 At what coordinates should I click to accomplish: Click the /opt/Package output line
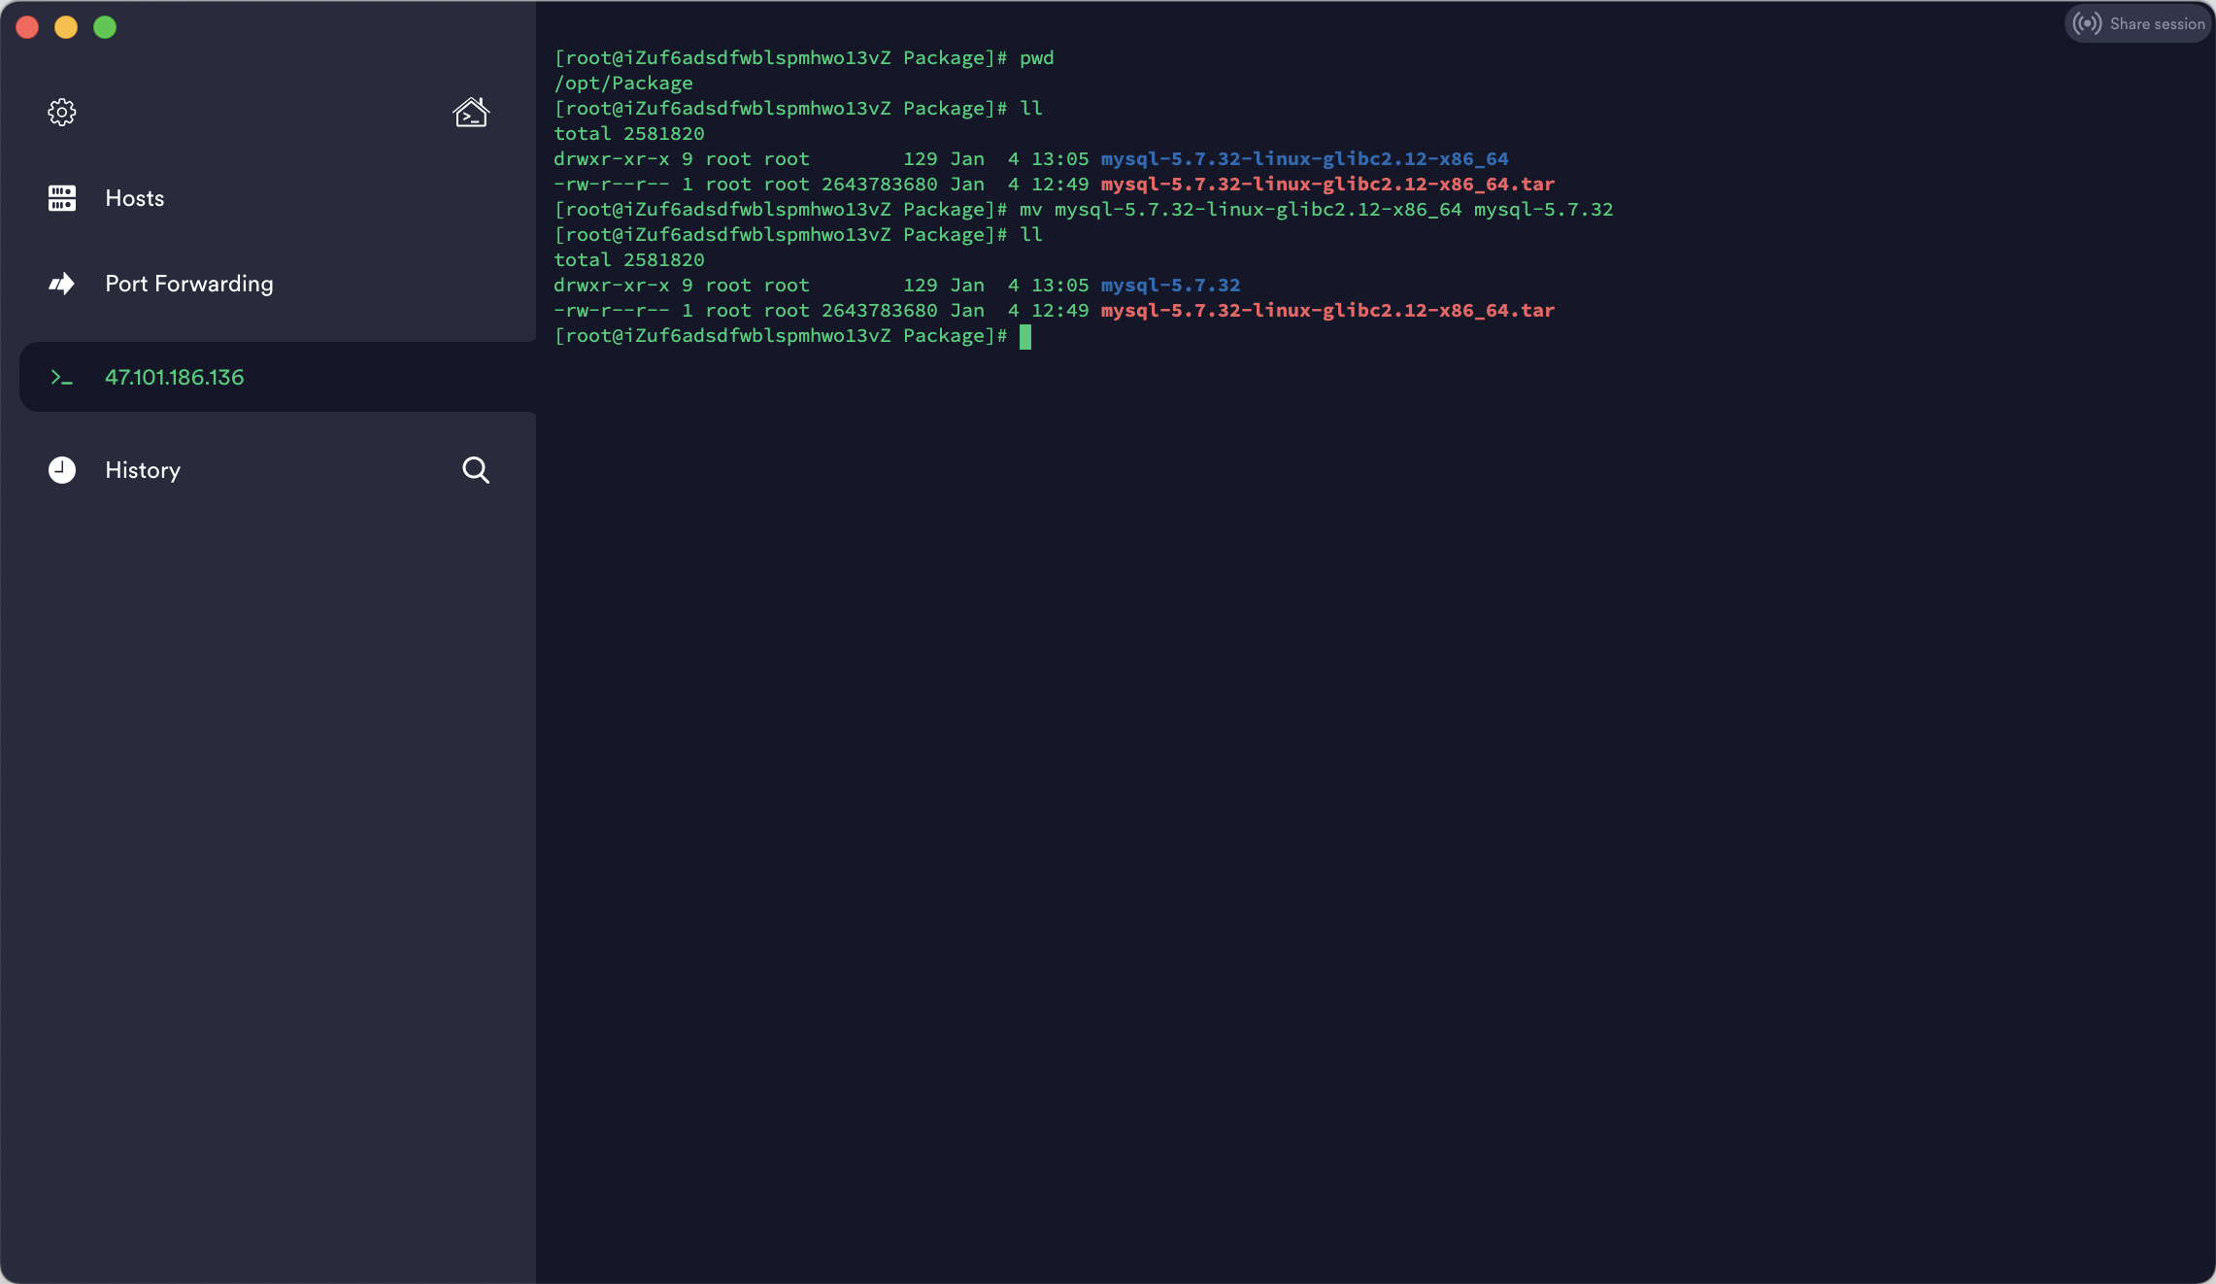click(623, 84)
